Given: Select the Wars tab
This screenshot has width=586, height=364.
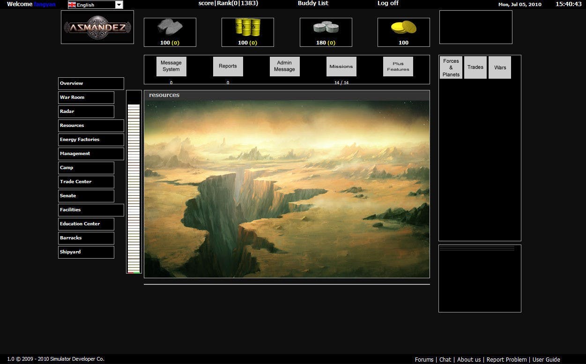Looking at the screenshot, I should [500, 67].
